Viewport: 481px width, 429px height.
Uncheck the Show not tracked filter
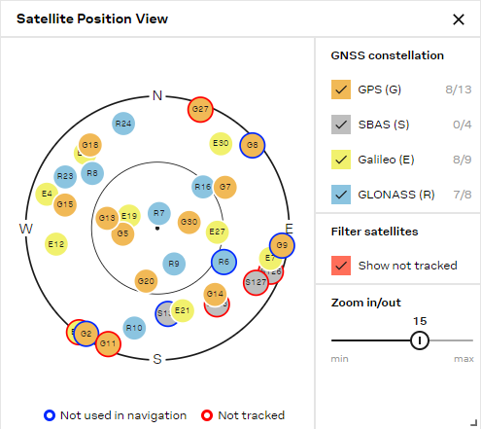pos(341,266)
